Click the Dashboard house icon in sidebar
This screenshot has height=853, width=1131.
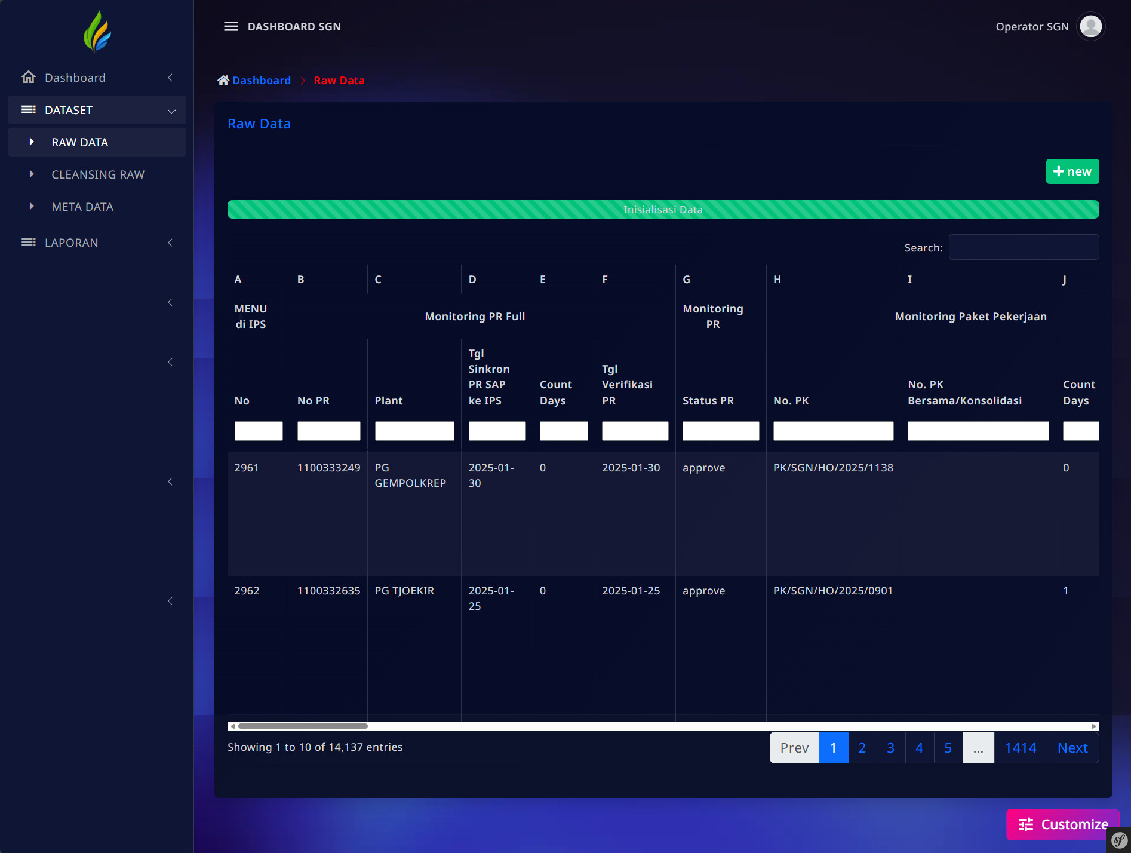point(28,77)
